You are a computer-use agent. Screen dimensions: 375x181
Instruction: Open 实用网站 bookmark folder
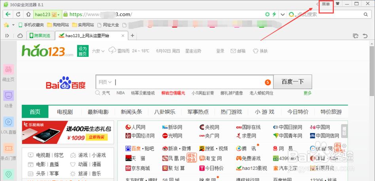point(83,25)
